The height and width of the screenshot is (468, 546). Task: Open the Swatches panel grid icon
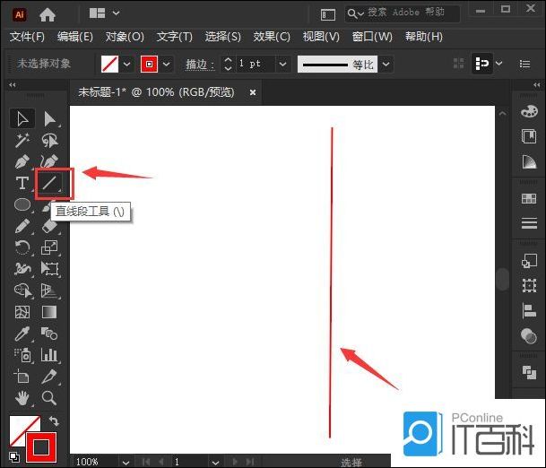click(529, 198)
